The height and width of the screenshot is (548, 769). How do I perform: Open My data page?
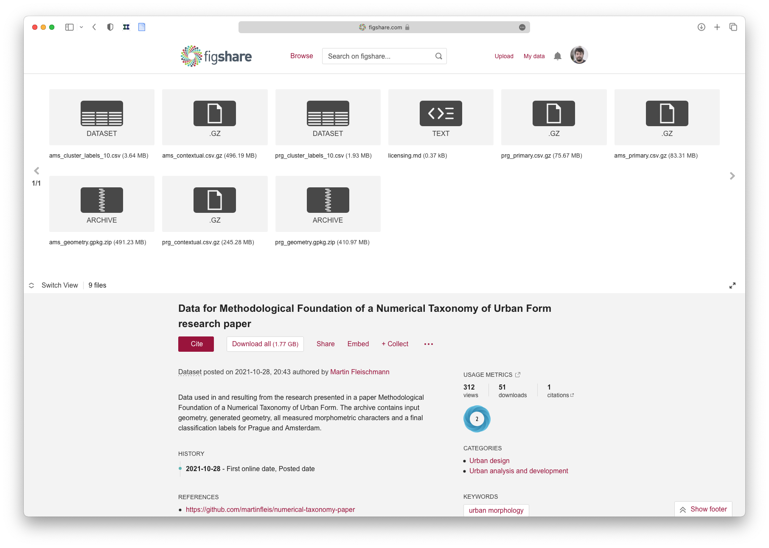point(534,56)
